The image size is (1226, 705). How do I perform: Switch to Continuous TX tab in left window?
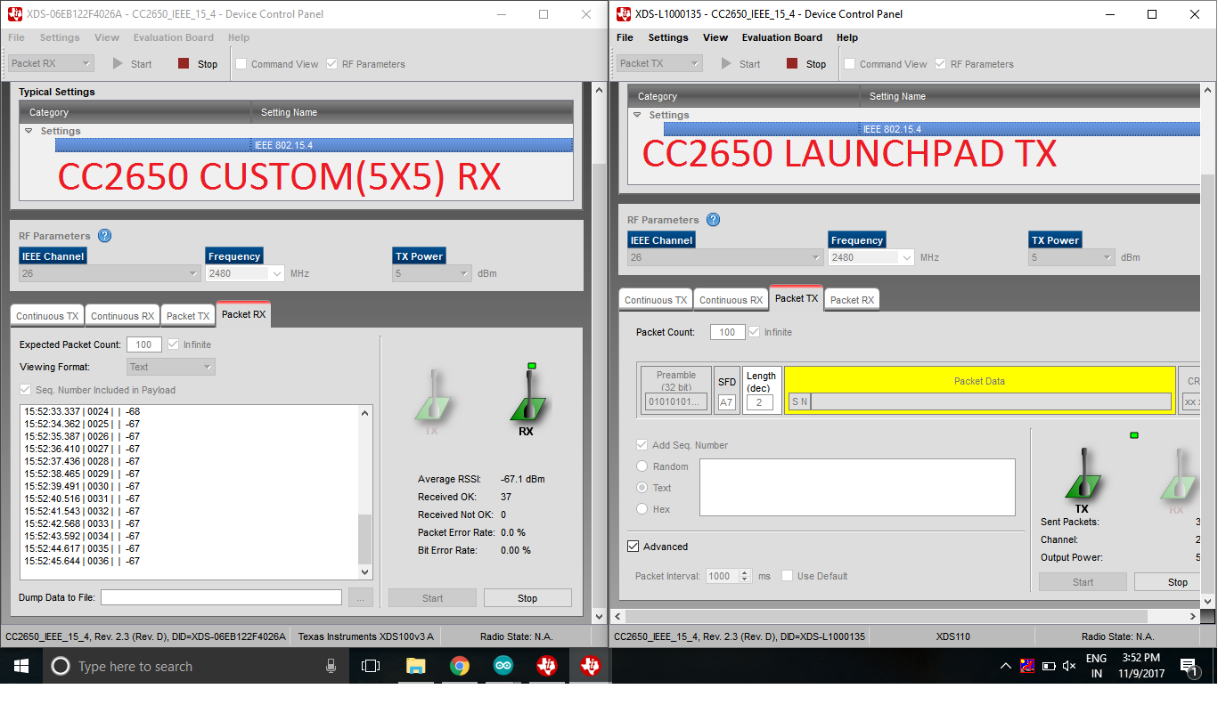click(x=47, y=316)
